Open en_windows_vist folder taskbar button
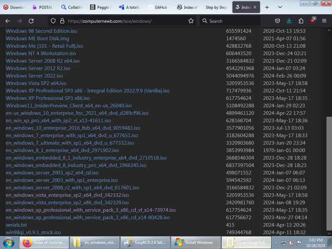332x249 pixels. [x=95, y=243]
